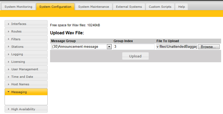Expand the Host Names section
The height and width of the screenshot is (114, 223).
pyautogui.click(x=26, y=84)
